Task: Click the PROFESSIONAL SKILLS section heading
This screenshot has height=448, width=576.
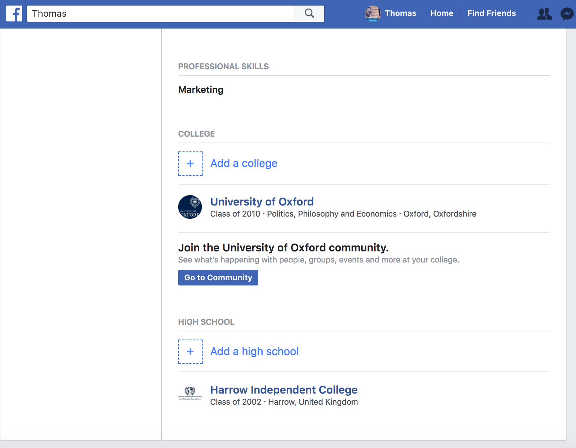Action: click(x=223, y=67)
